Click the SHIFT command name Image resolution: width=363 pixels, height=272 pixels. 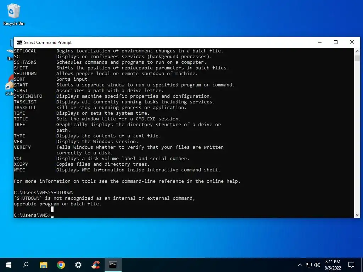coord(21,68)
